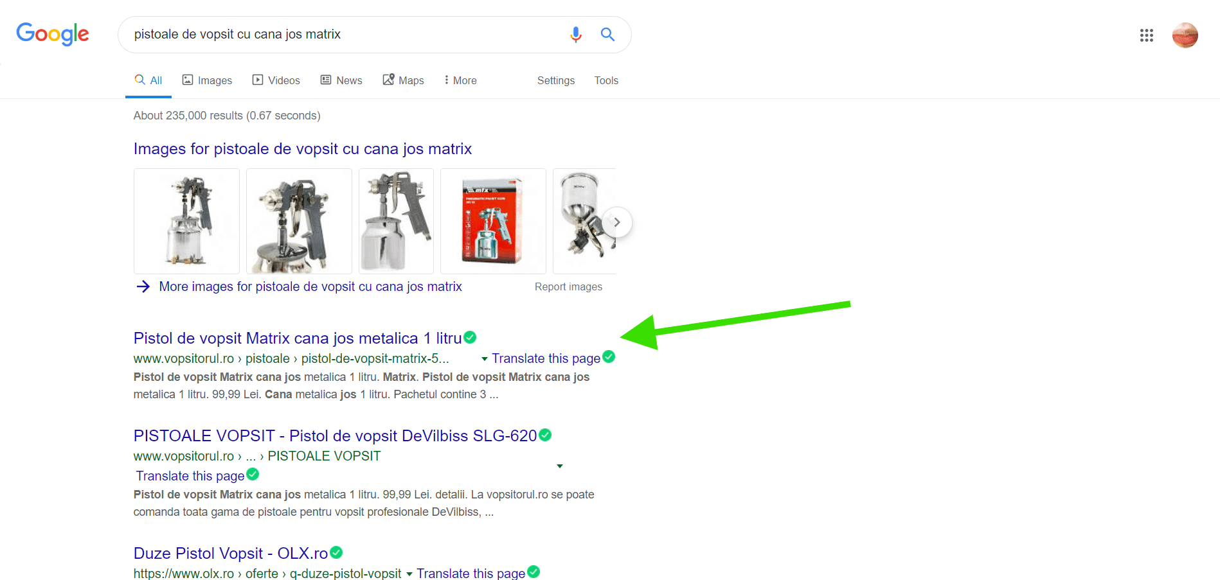Open the Maps tab
The image size is (1220, 580).
(404, 80)
